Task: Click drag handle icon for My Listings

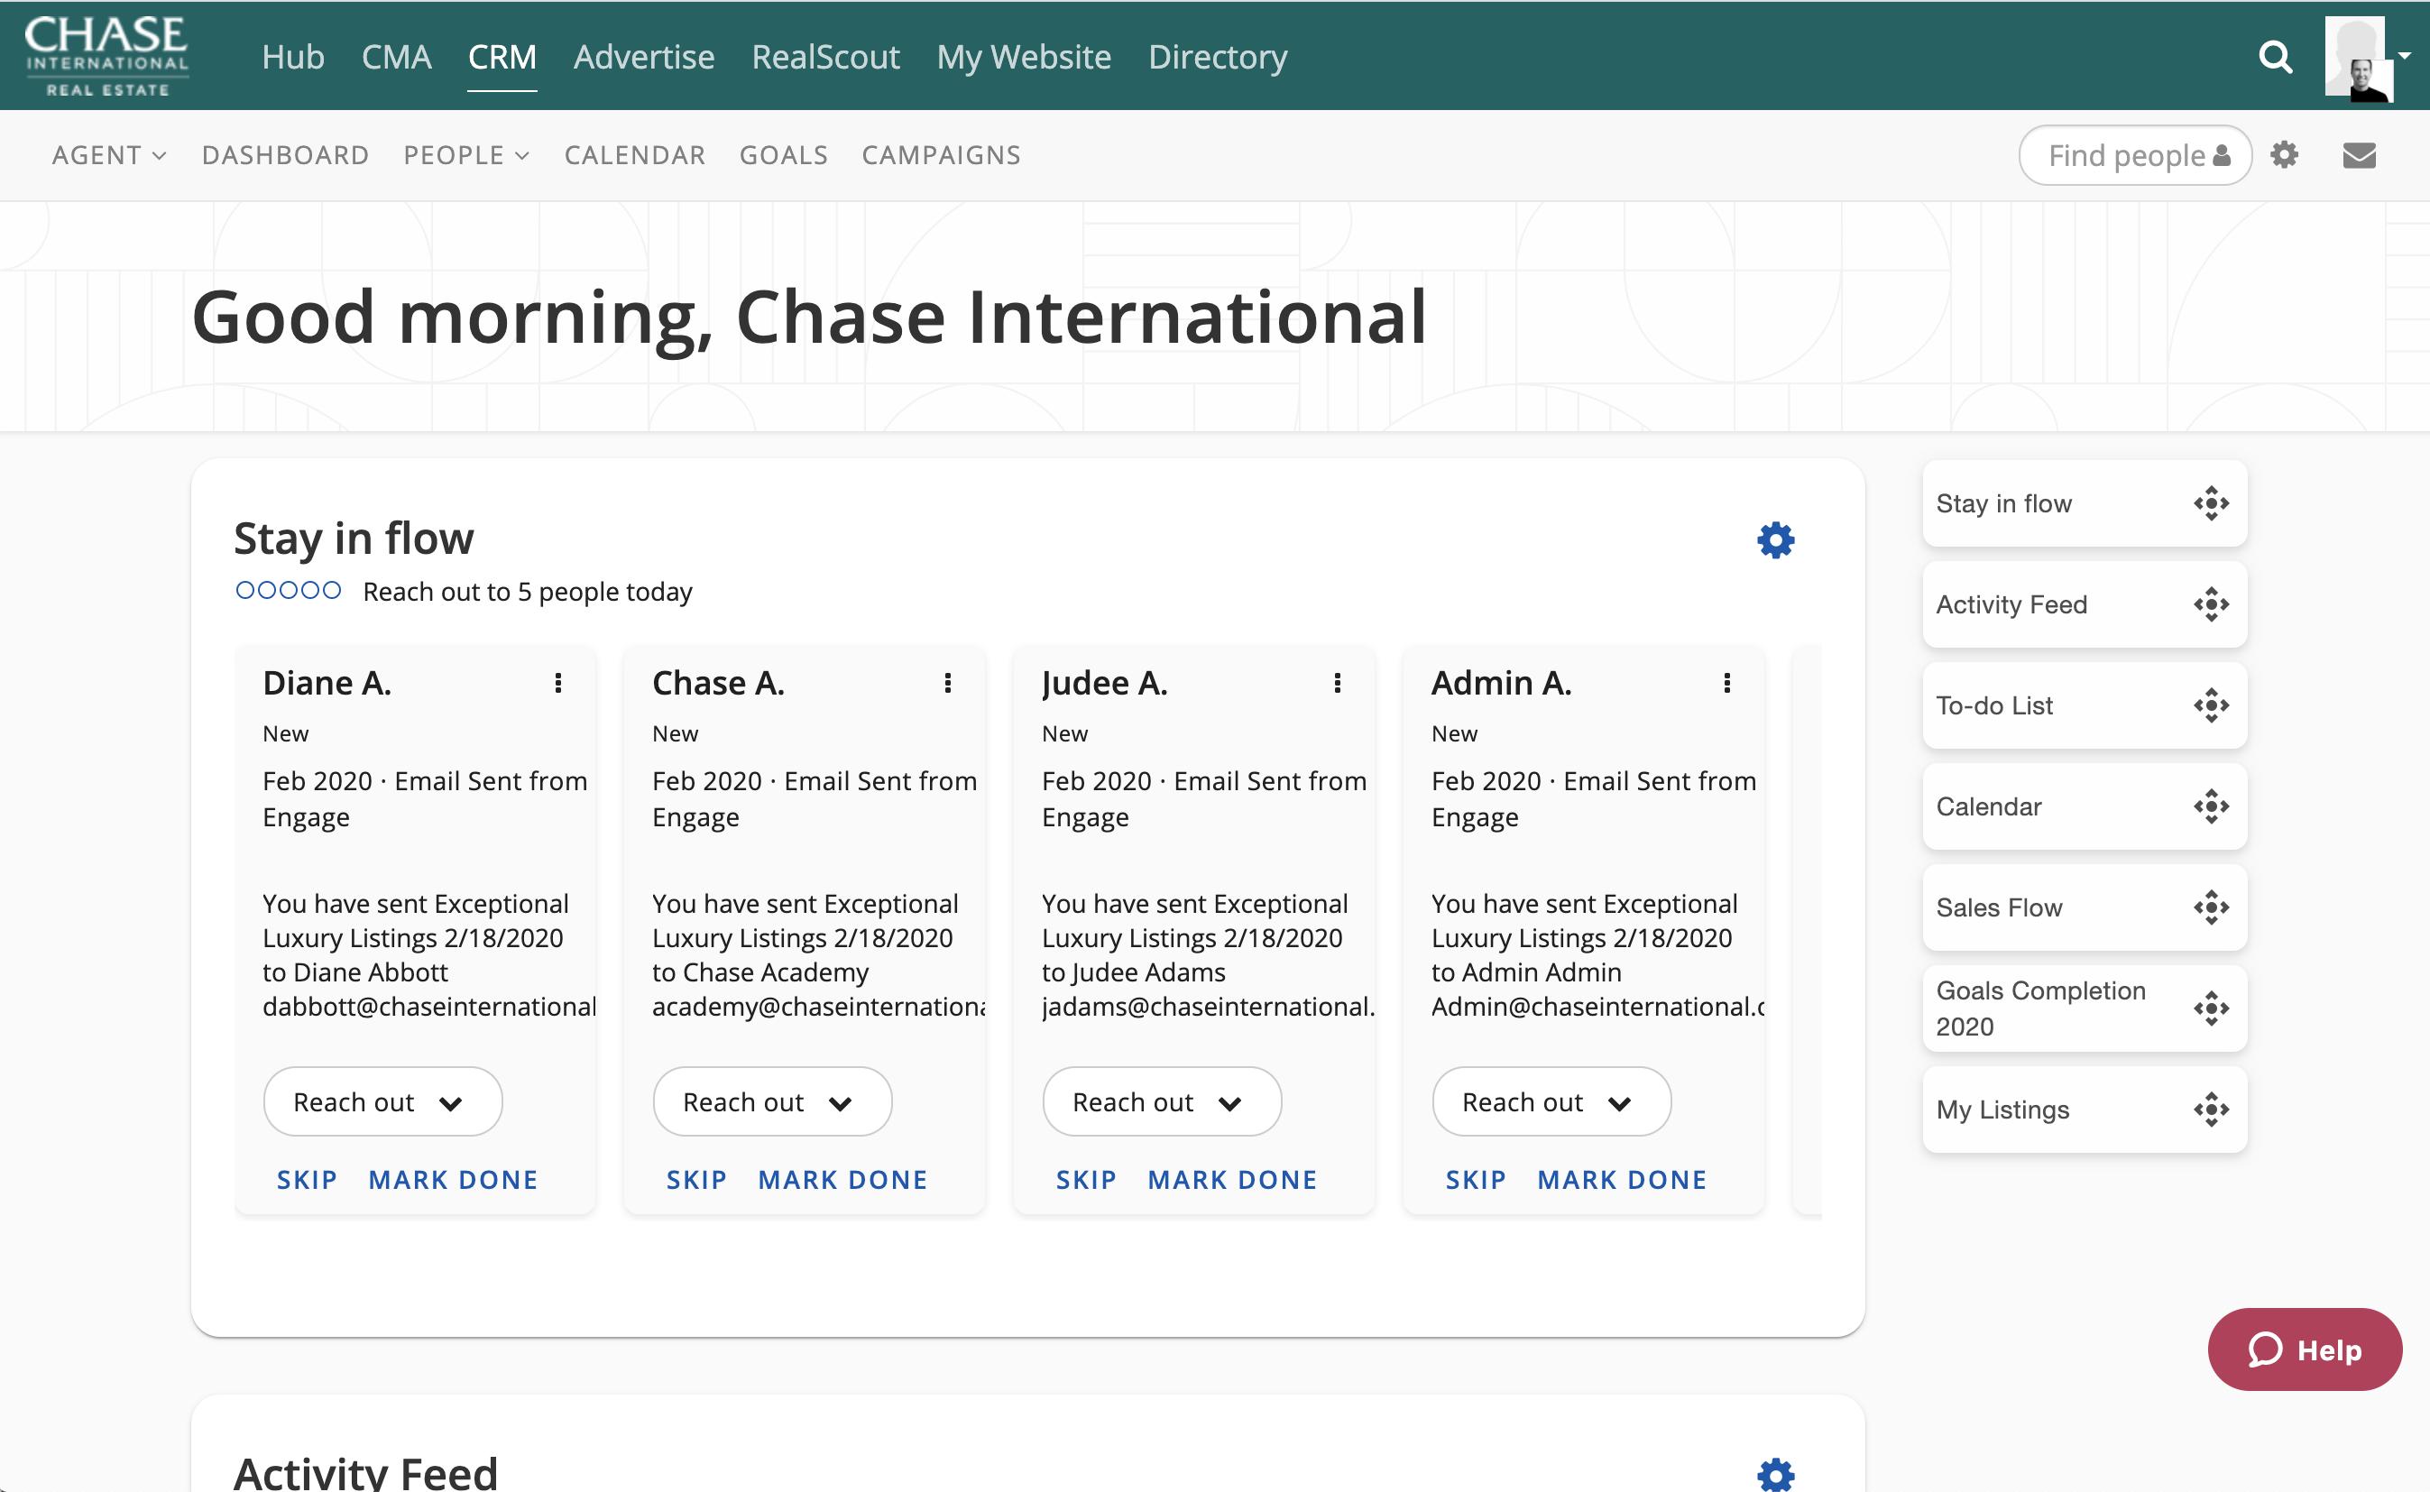Action: (x=2210, y=1110)
